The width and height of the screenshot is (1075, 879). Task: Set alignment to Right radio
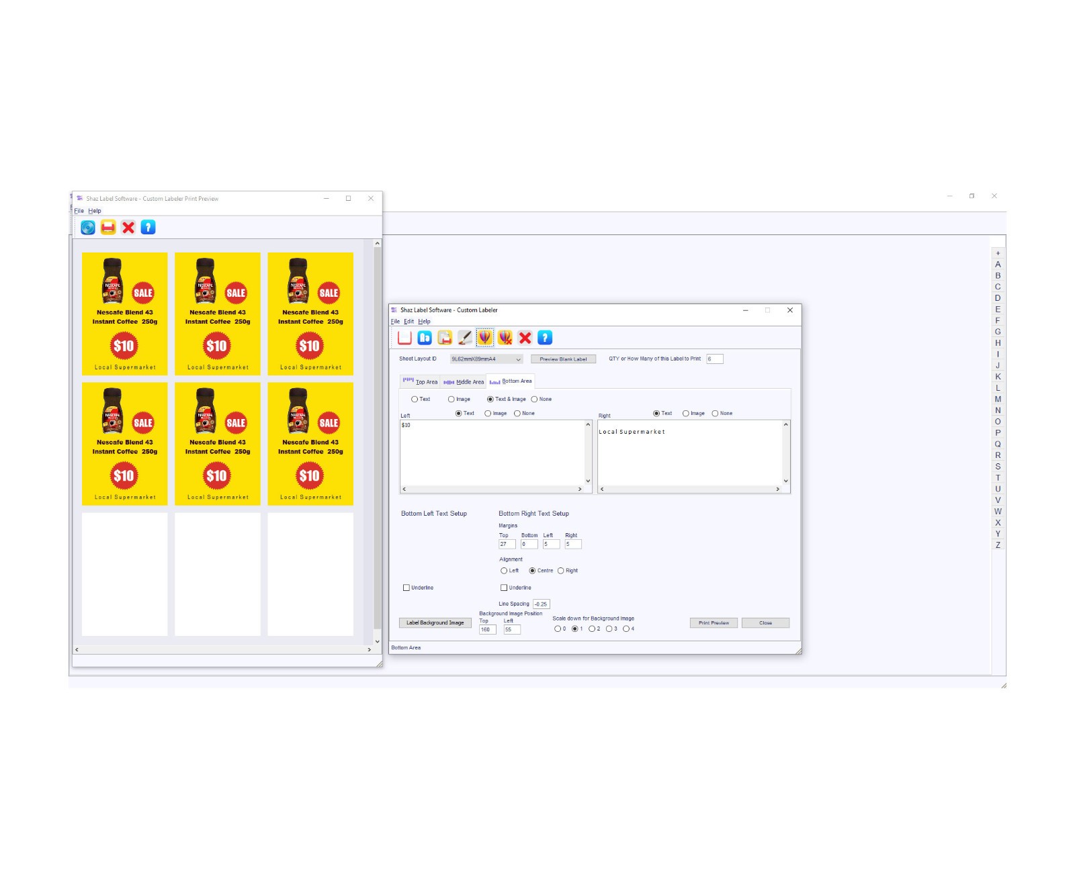560,571
